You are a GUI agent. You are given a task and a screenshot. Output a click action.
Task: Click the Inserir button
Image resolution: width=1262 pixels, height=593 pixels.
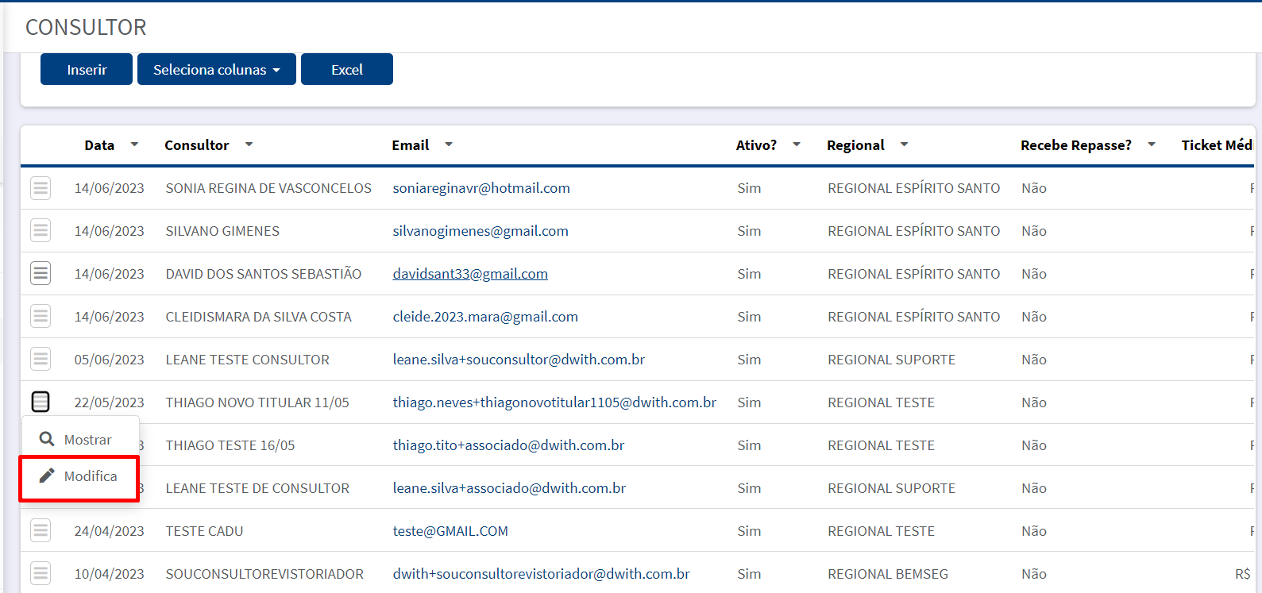point(87,69)
